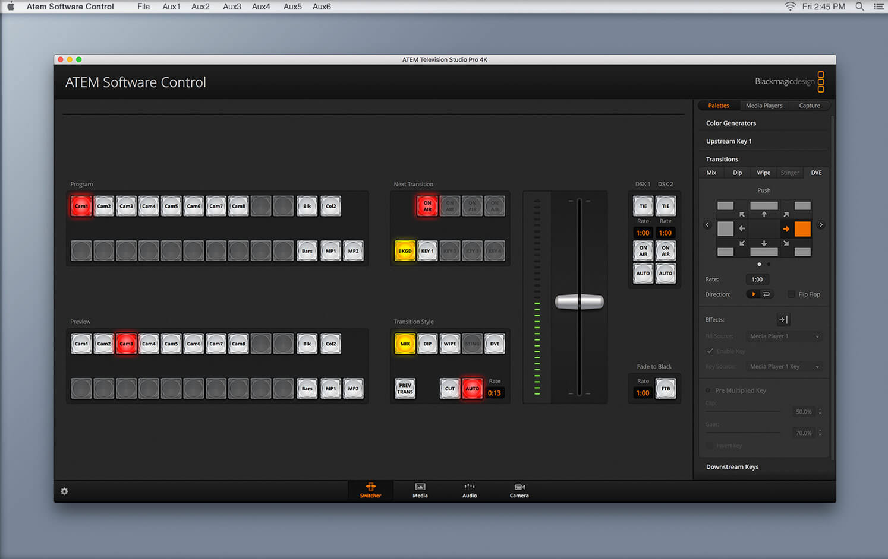Open the Camera control page

519,490
